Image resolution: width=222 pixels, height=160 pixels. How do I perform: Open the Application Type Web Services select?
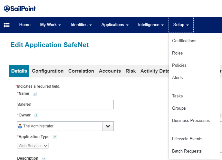tap(33, 146)
